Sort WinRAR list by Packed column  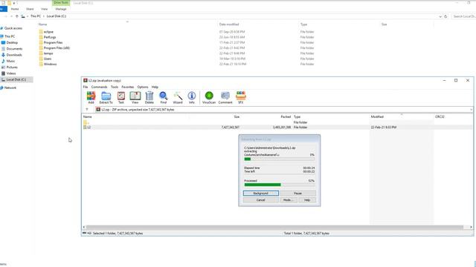[x=286, y=117]
